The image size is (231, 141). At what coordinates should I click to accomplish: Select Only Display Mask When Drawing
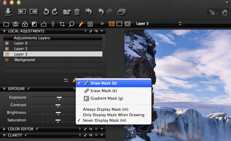(113, 115)
